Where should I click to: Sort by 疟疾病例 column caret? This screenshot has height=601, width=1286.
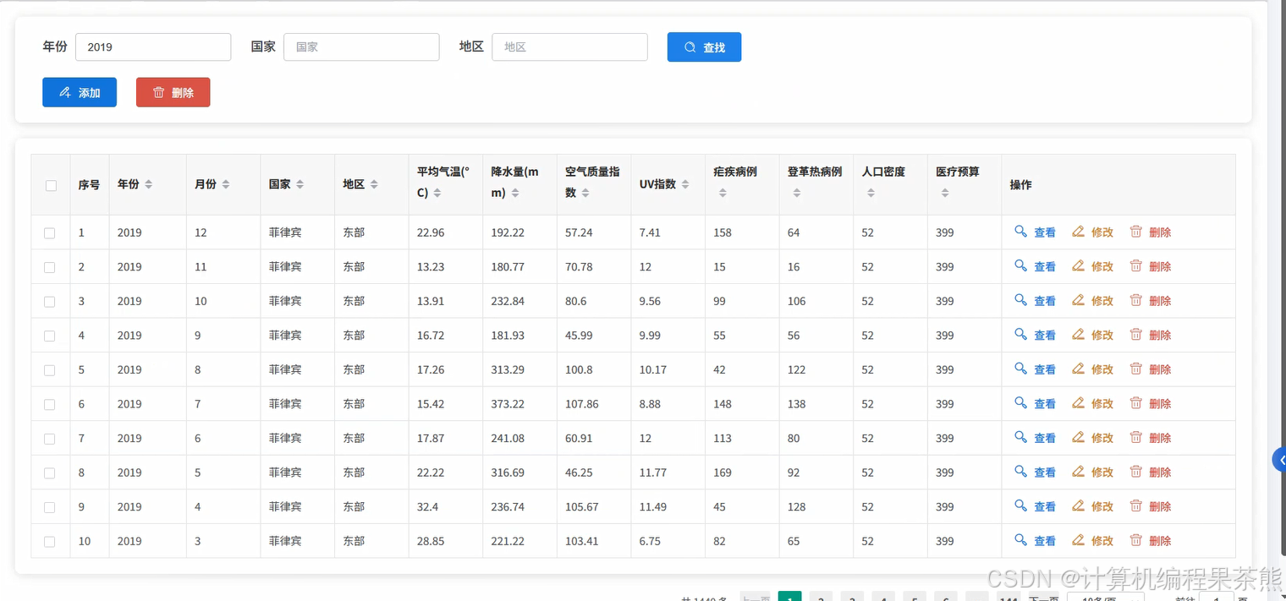(x=723, y=193)
